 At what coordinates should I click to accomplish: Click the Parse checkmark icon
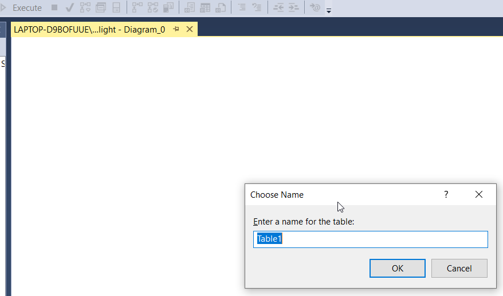tap(69, 8)
